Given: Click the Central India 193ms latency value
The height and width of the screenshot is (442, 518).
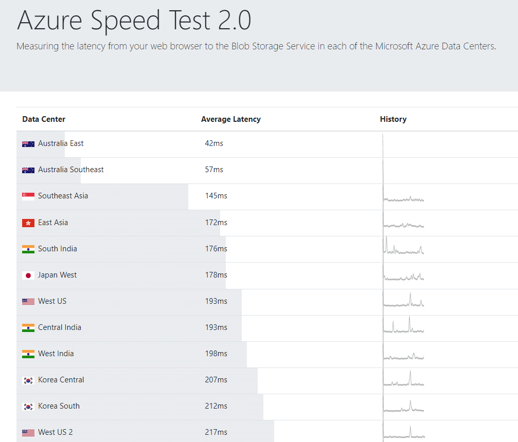Looking at the screenshot, I should coord(216,327).
